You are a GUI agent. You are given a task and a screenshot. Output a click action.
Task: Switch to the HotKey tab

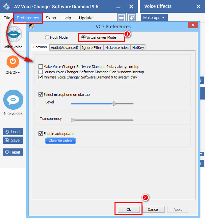pyautogui.click(x=138, y=48)
